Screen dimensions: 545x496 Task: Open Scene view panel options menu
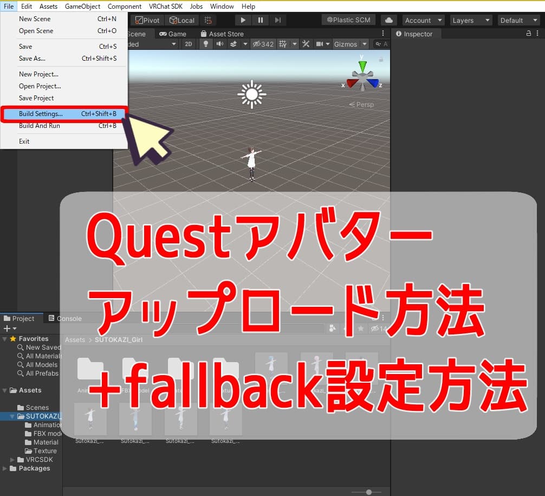[382, 34]
